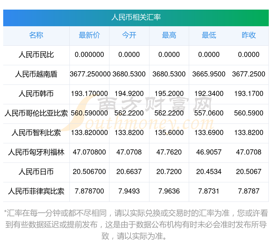Click the 135.6000 highest value
The height and width of the screenshot is (246, 272).
pyautogui.click(x=169, y=133)
